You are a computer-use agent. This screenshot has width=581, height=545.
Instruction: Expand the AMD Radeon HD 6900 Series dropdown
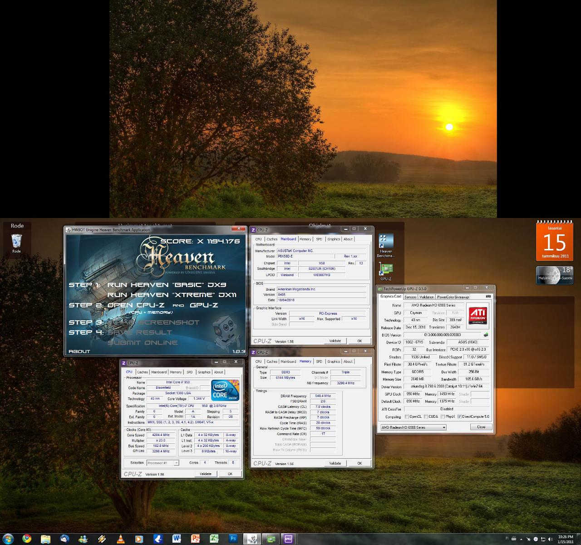click(x=414, y=427)
